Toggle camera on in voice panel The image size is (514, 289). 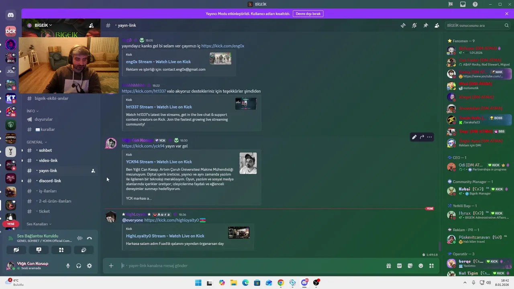(16, 250)
